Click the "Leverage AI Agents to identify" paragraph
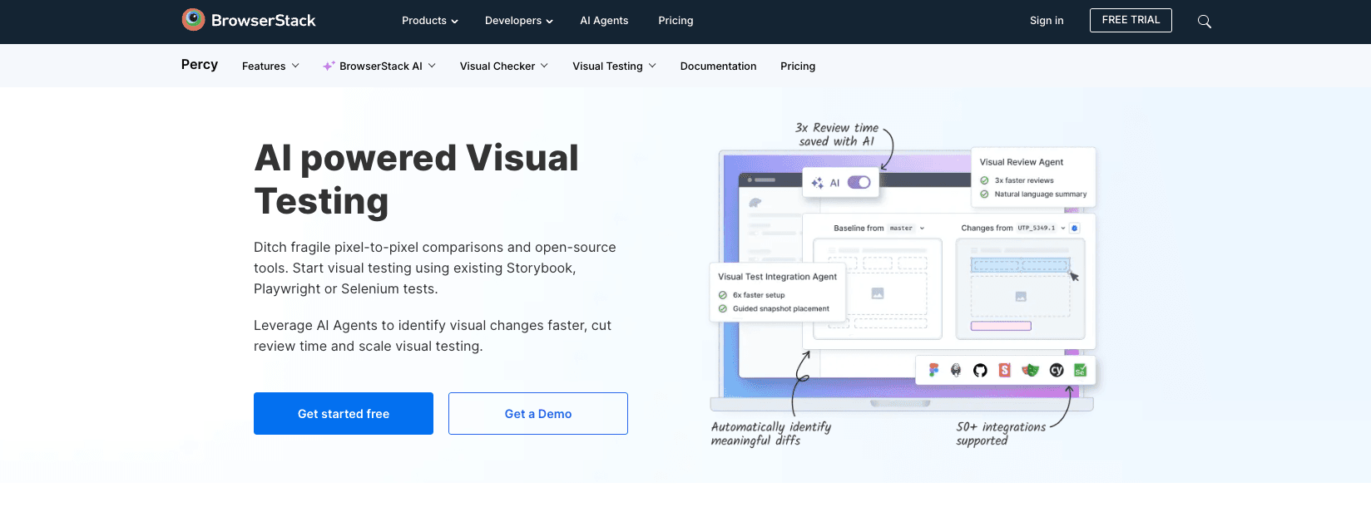This screenshot has height=512, width=1371. click(433, 336)
